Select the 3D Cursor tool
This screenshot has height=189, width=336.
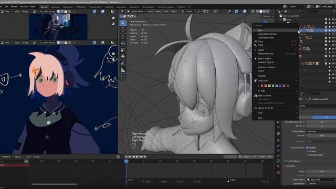123,30
